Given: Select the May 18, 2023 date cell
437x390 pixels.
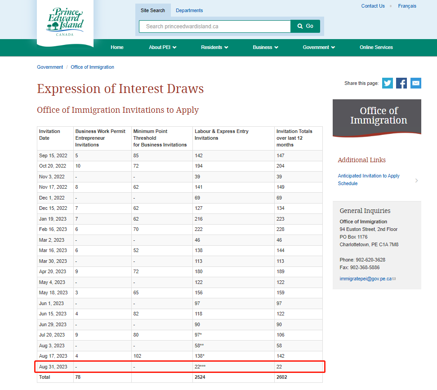Looking at the screenshot, I should pos(55,293).
